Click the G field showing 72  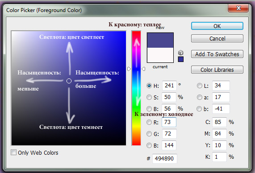click(x=169, y=134)
